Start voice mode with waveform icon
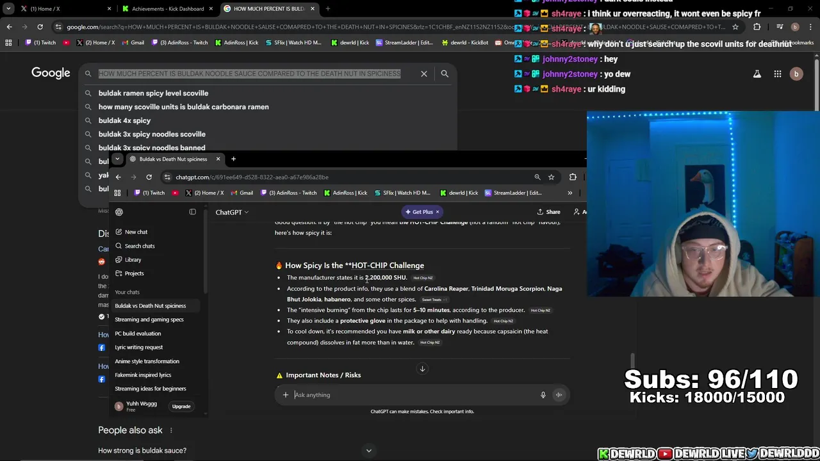Screen dimensions: 820x461 (559, 395)
